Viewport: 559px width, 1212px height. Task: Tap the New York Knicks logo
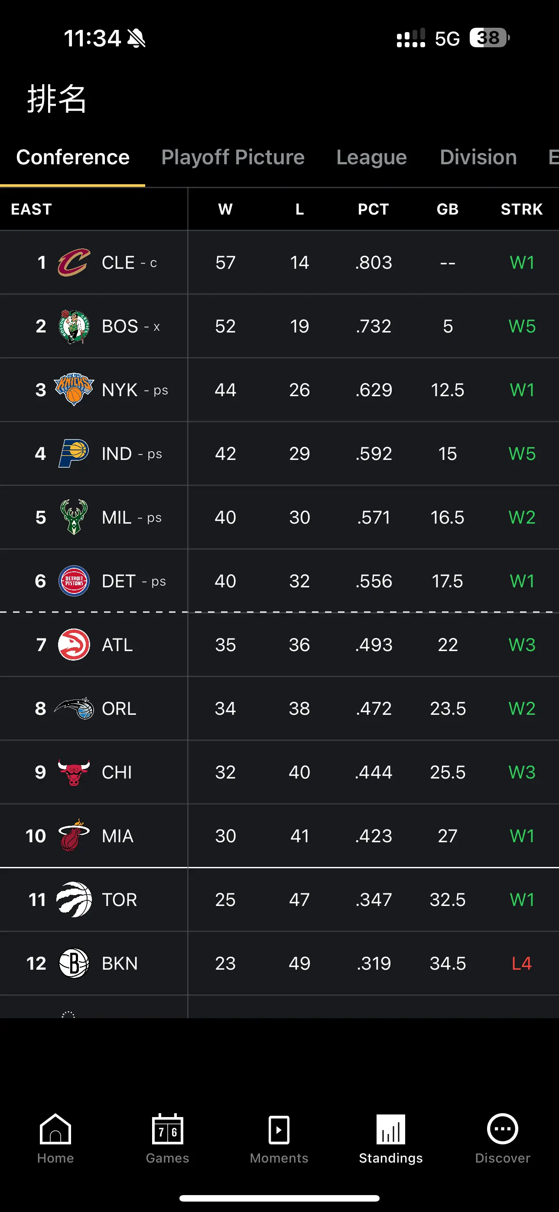click(x=74, y=390)
